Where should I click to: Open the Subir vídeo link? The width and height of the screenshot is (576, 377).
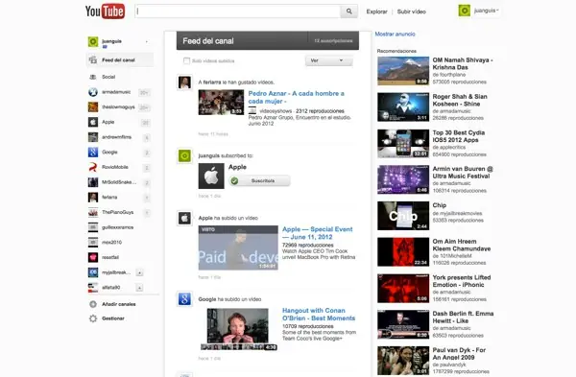[412, 12]
